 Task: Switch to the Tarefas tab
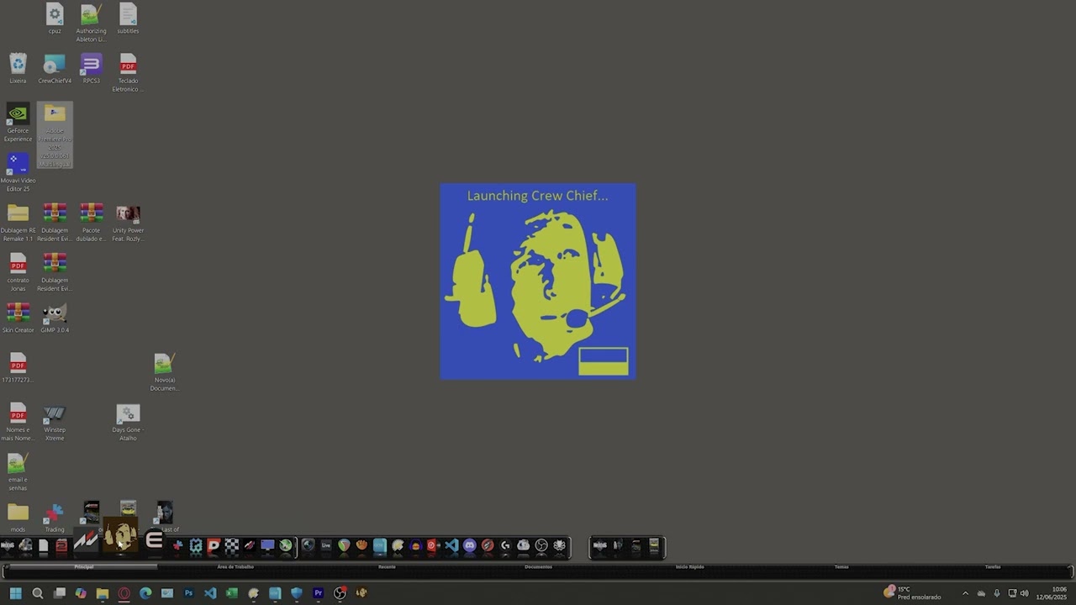(x=993, y=567)
